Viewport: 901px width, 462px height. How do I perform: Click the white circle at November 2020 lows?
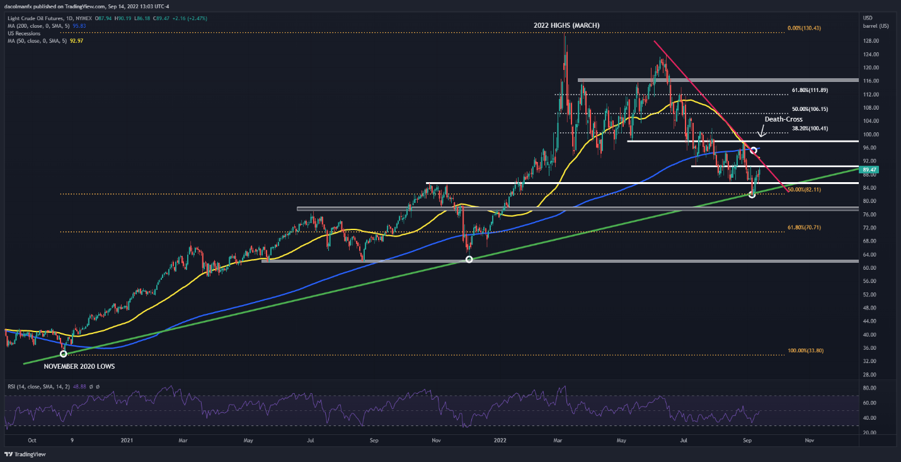[63, 354]
